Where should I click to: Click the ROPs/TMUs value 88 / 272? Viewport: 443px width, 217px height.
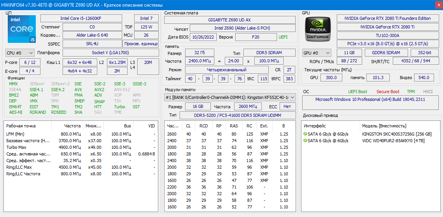pos(350,61)
